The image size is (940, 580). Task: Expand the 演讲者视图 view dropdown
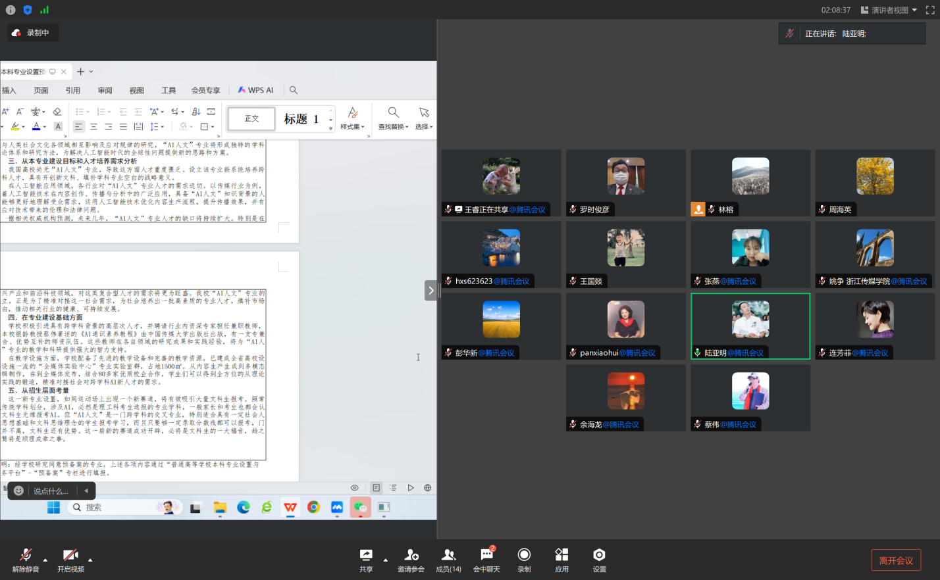889,10
